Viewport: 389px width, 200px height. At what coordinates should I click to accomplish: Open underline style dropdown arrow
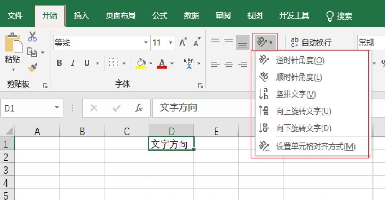coord(98,63)
